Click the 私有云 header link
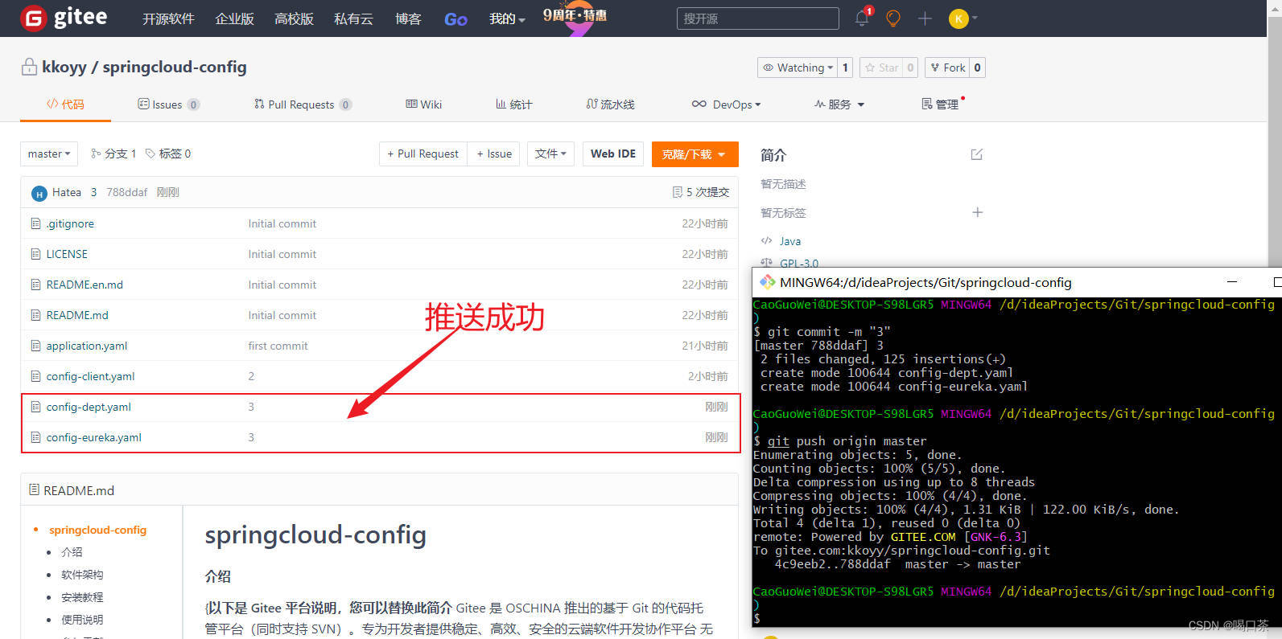 click(x=353, y=18)
